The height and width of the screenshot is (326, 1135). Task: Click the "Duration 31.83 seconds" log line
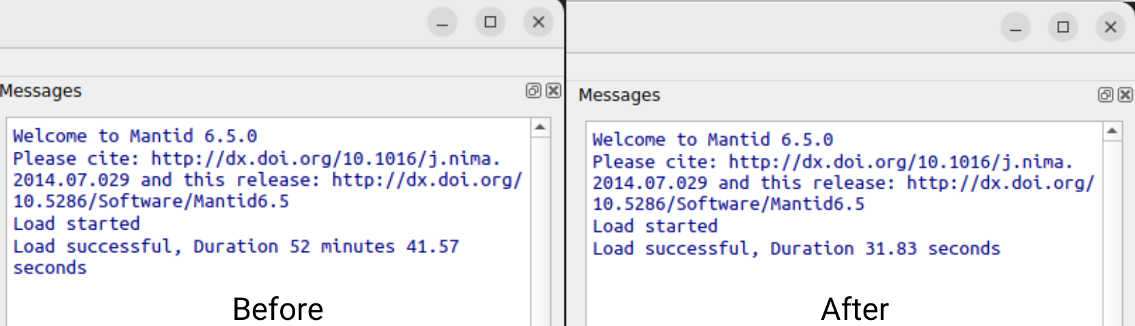point(796,249)
